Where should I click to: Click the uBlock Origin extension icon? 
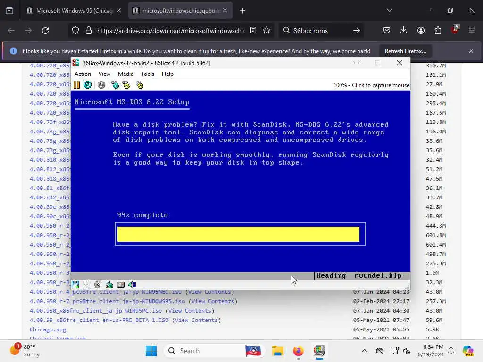coord(455,30)
